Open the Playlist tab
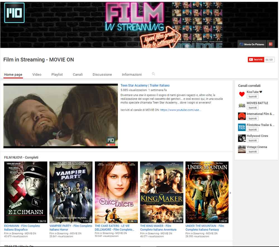Screen dimensions: 279x247 [x=57, y=75]
